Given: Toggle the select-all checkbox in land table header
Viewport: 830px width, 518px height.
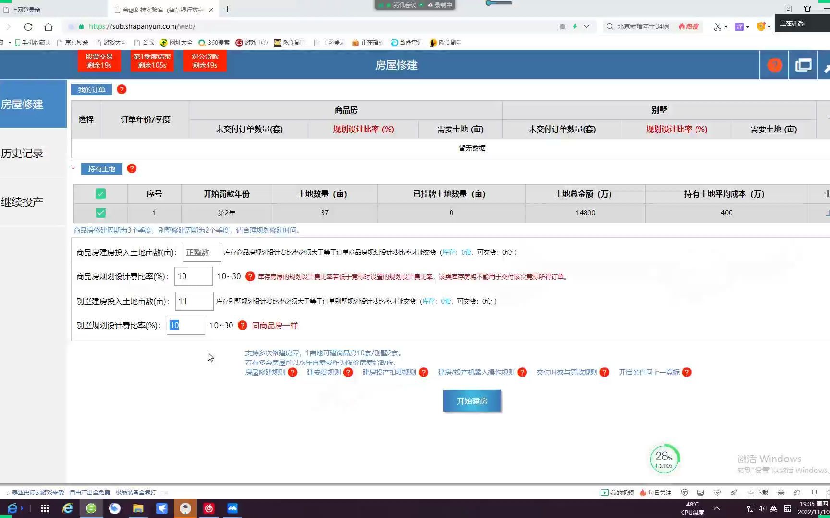Looking at the screenshot, I should click(x=100, y=194).
